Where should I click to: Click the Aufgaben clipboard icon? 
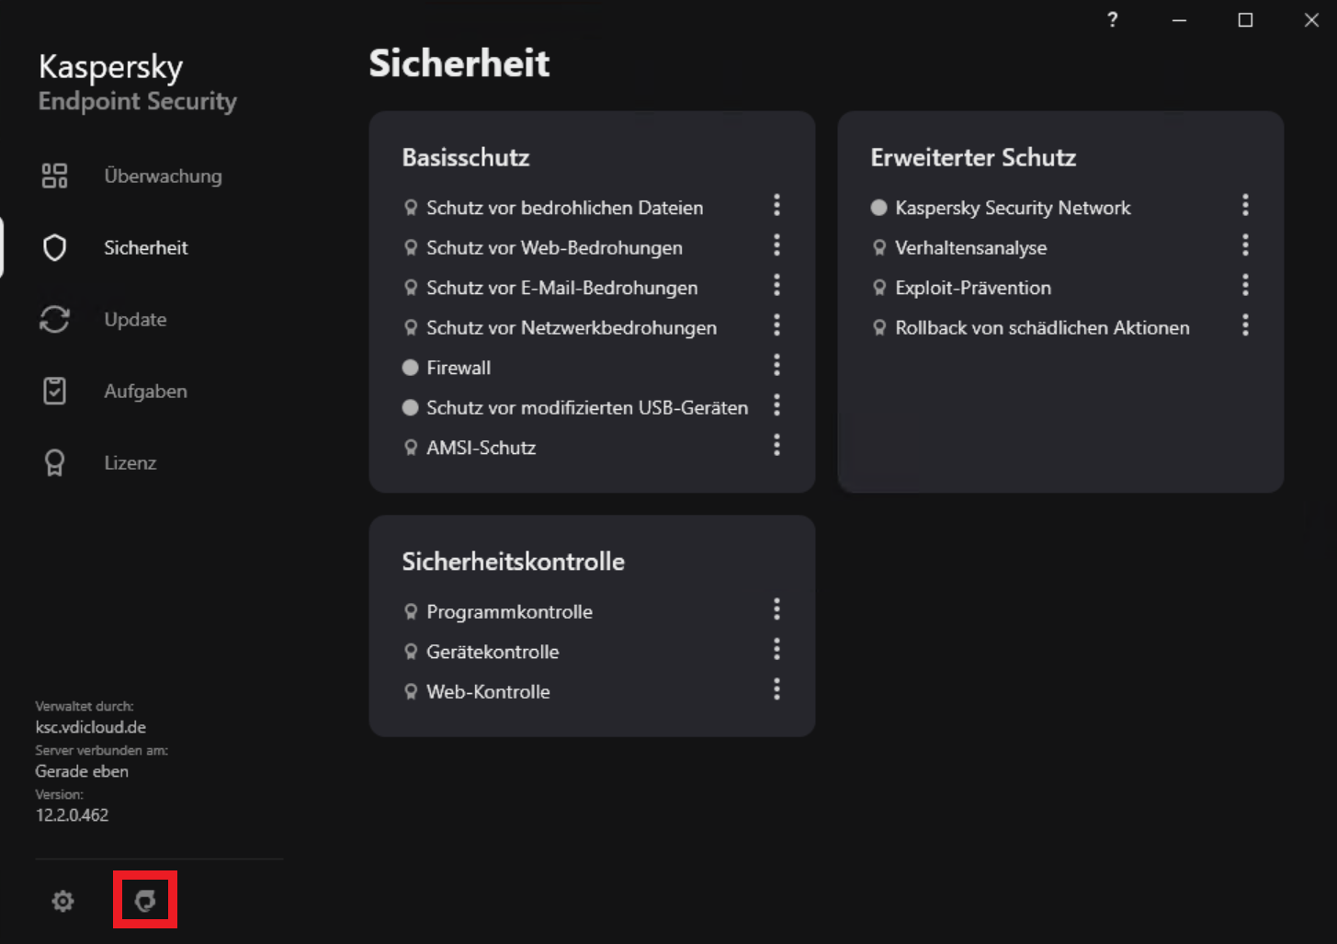(x=55, y=391)
